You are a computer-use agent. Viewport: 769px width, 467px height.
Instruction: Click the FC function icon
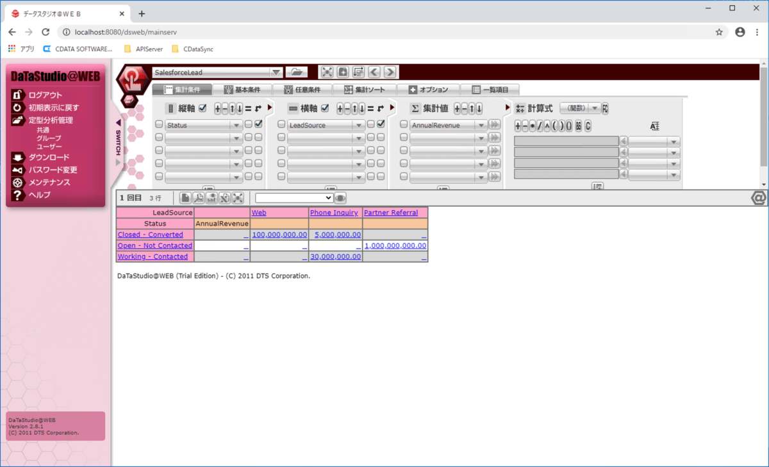tap(606, 108)
